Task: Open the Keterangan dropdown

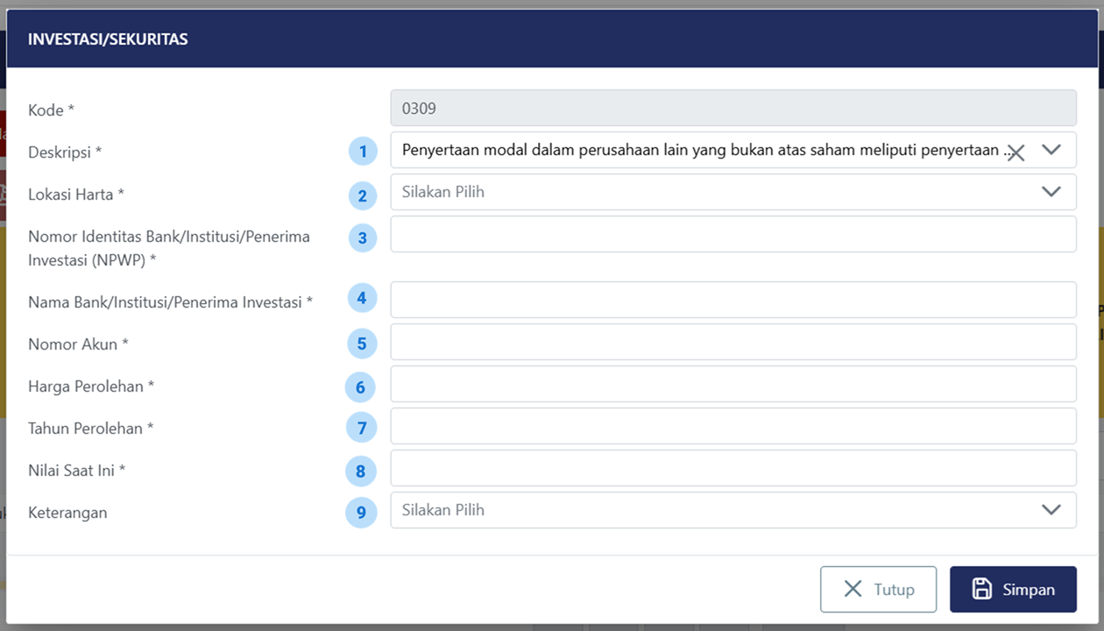Action: pyautogui.click(x=732, y=510)
